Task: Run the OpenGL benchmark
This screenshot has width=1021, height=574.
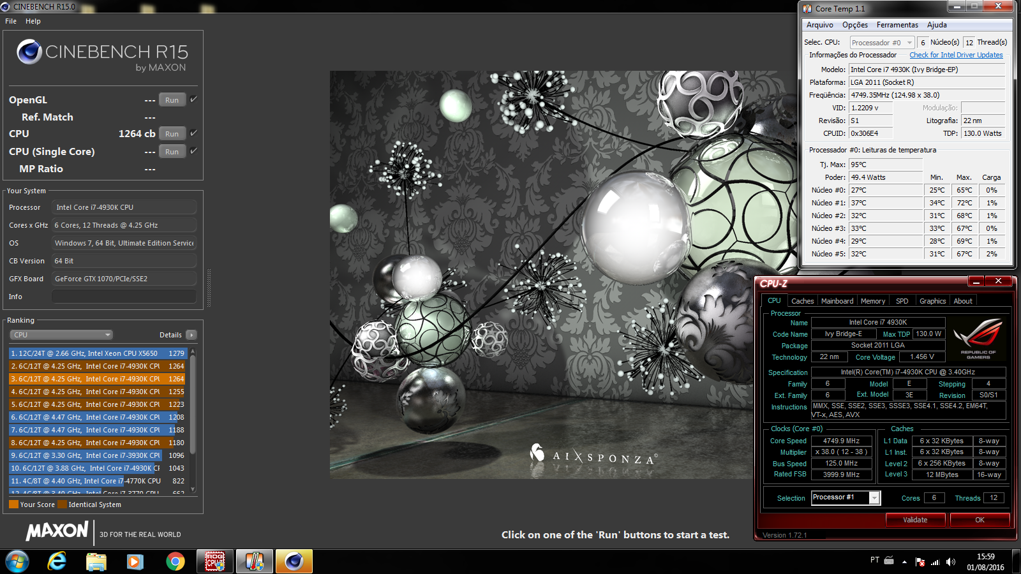Action: [x=172, y=100]
